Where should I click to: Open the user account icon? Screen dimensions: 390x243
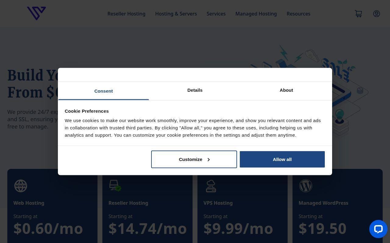pos(377,14)
